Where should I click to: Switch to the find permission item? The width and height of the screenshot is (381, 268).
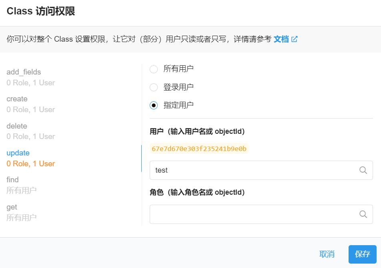12,180
